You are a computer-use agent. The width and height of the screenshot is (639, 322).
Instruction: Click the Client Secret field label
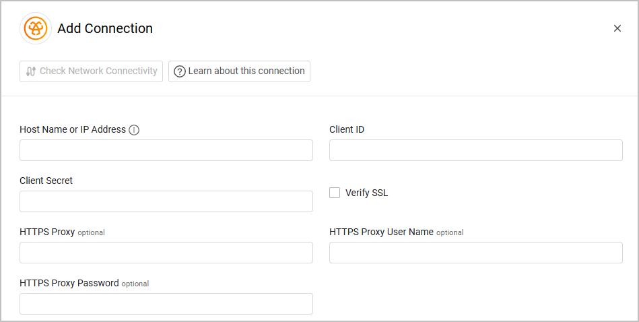pos(46,181)
